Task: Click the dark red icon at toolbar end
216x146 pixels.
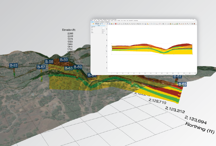Action: (x=194, y=24)
